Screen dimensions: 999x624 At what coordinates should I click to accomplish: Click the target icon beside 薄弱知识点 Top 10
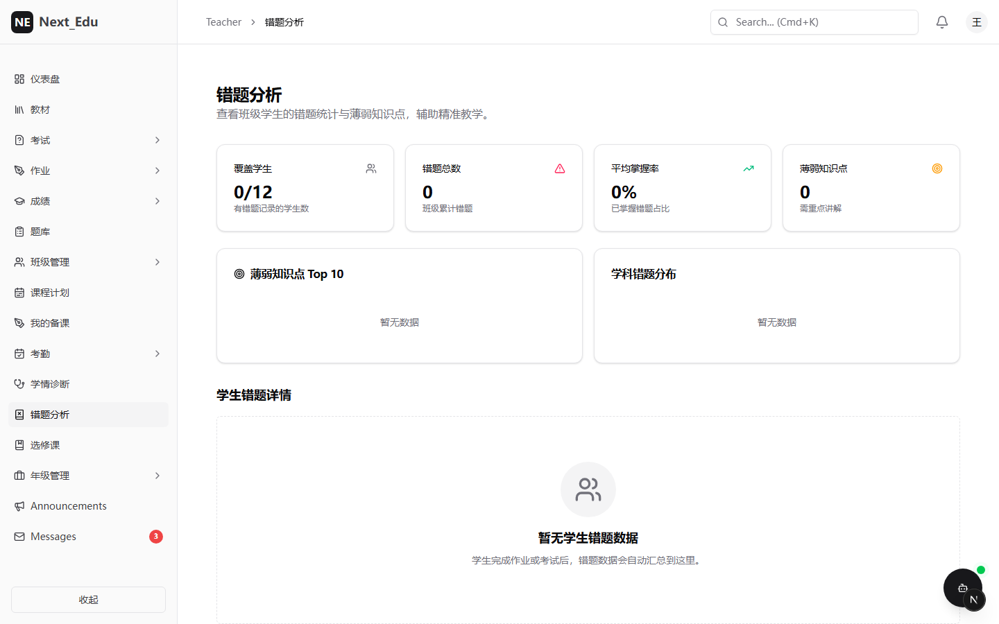click(x=239, y=274)
